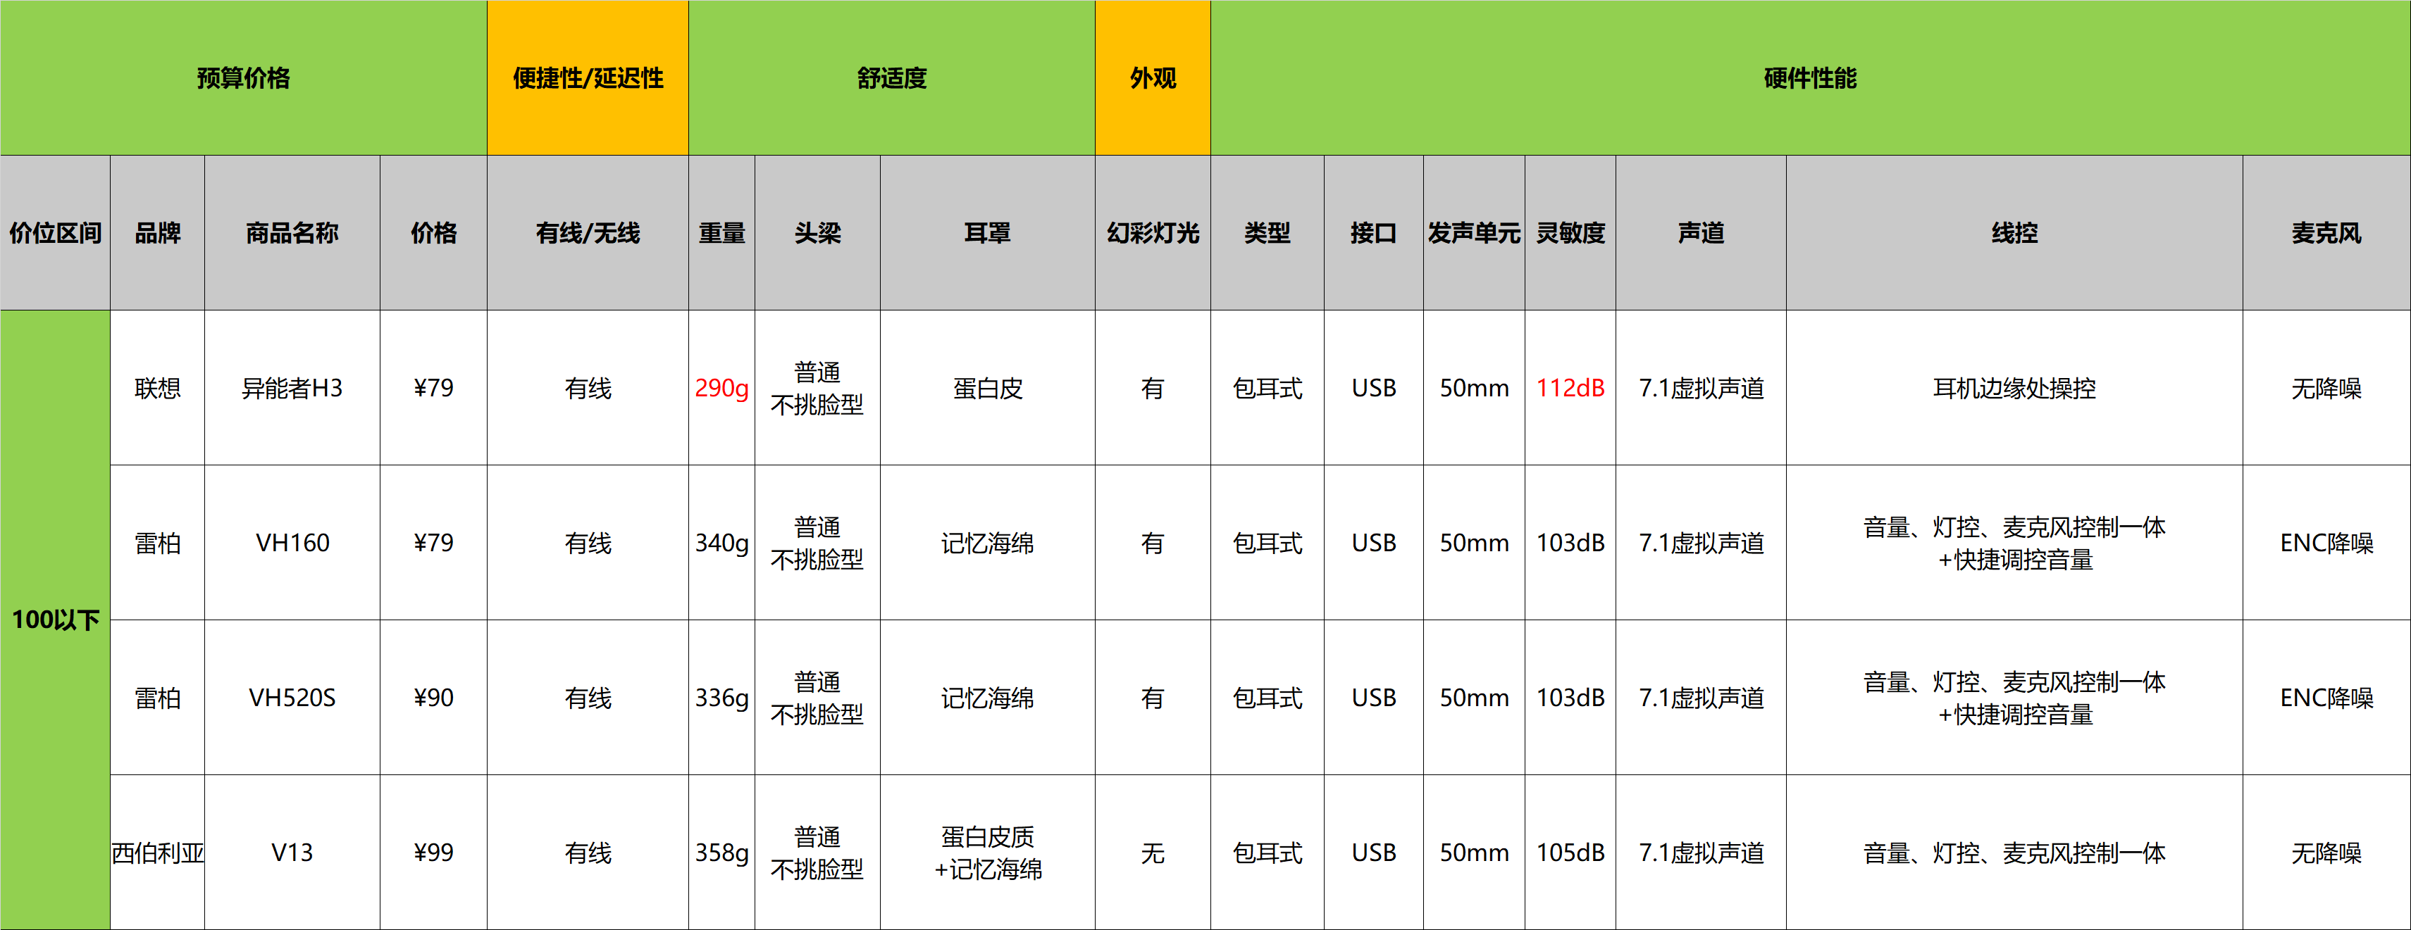
Task: Select the 灵敏度 column header
Action: (1570, 233)
